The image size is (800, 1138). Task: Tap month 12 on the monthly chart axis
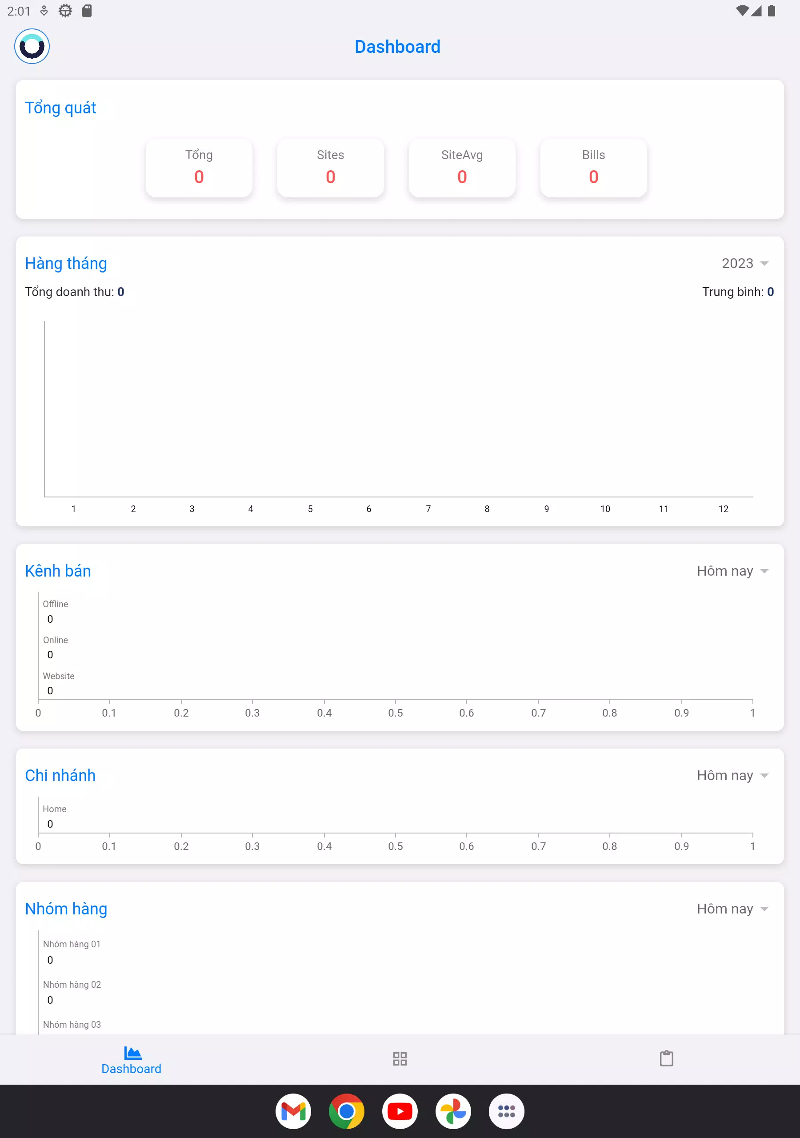(723, 509)
